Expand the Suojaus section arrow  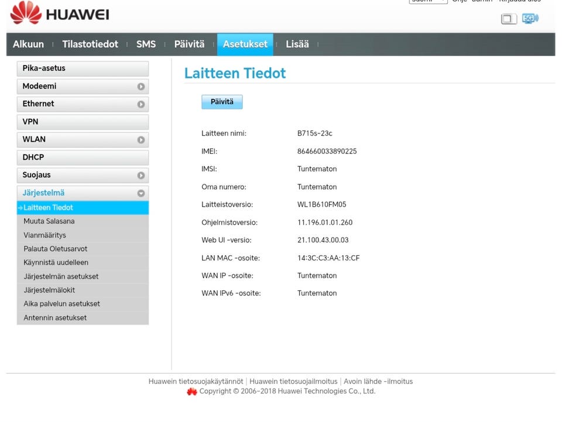[141, 175]
